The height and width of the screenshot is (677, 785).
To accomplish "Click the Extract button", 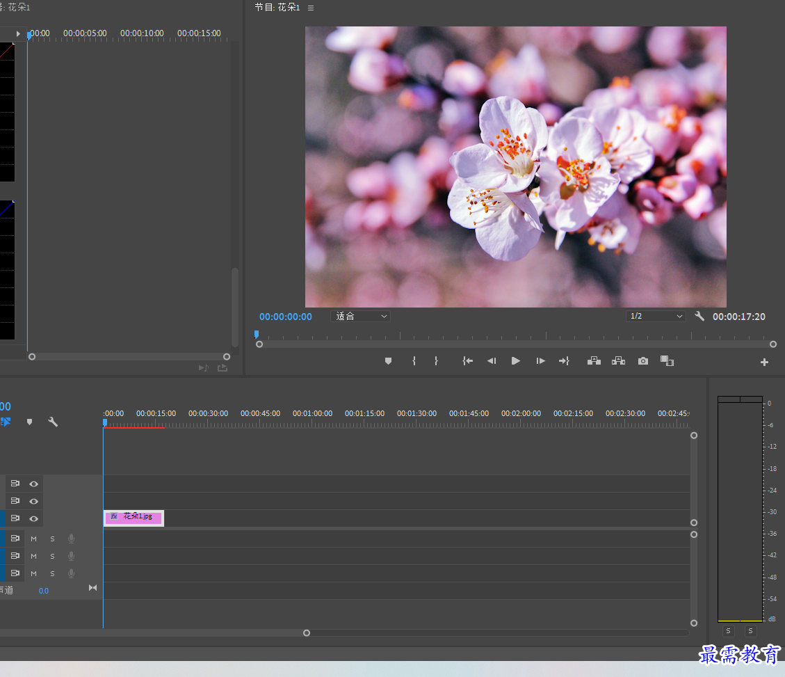I will 618,361.
